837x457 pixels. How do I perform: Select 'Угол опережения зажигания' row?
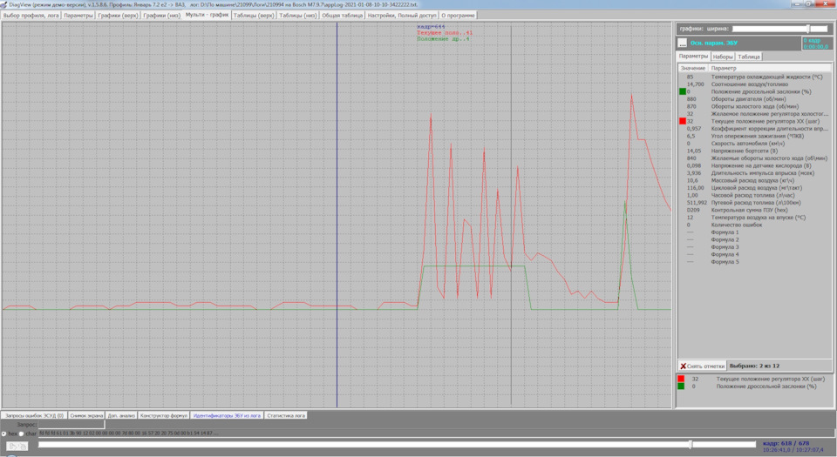(755, 137)
